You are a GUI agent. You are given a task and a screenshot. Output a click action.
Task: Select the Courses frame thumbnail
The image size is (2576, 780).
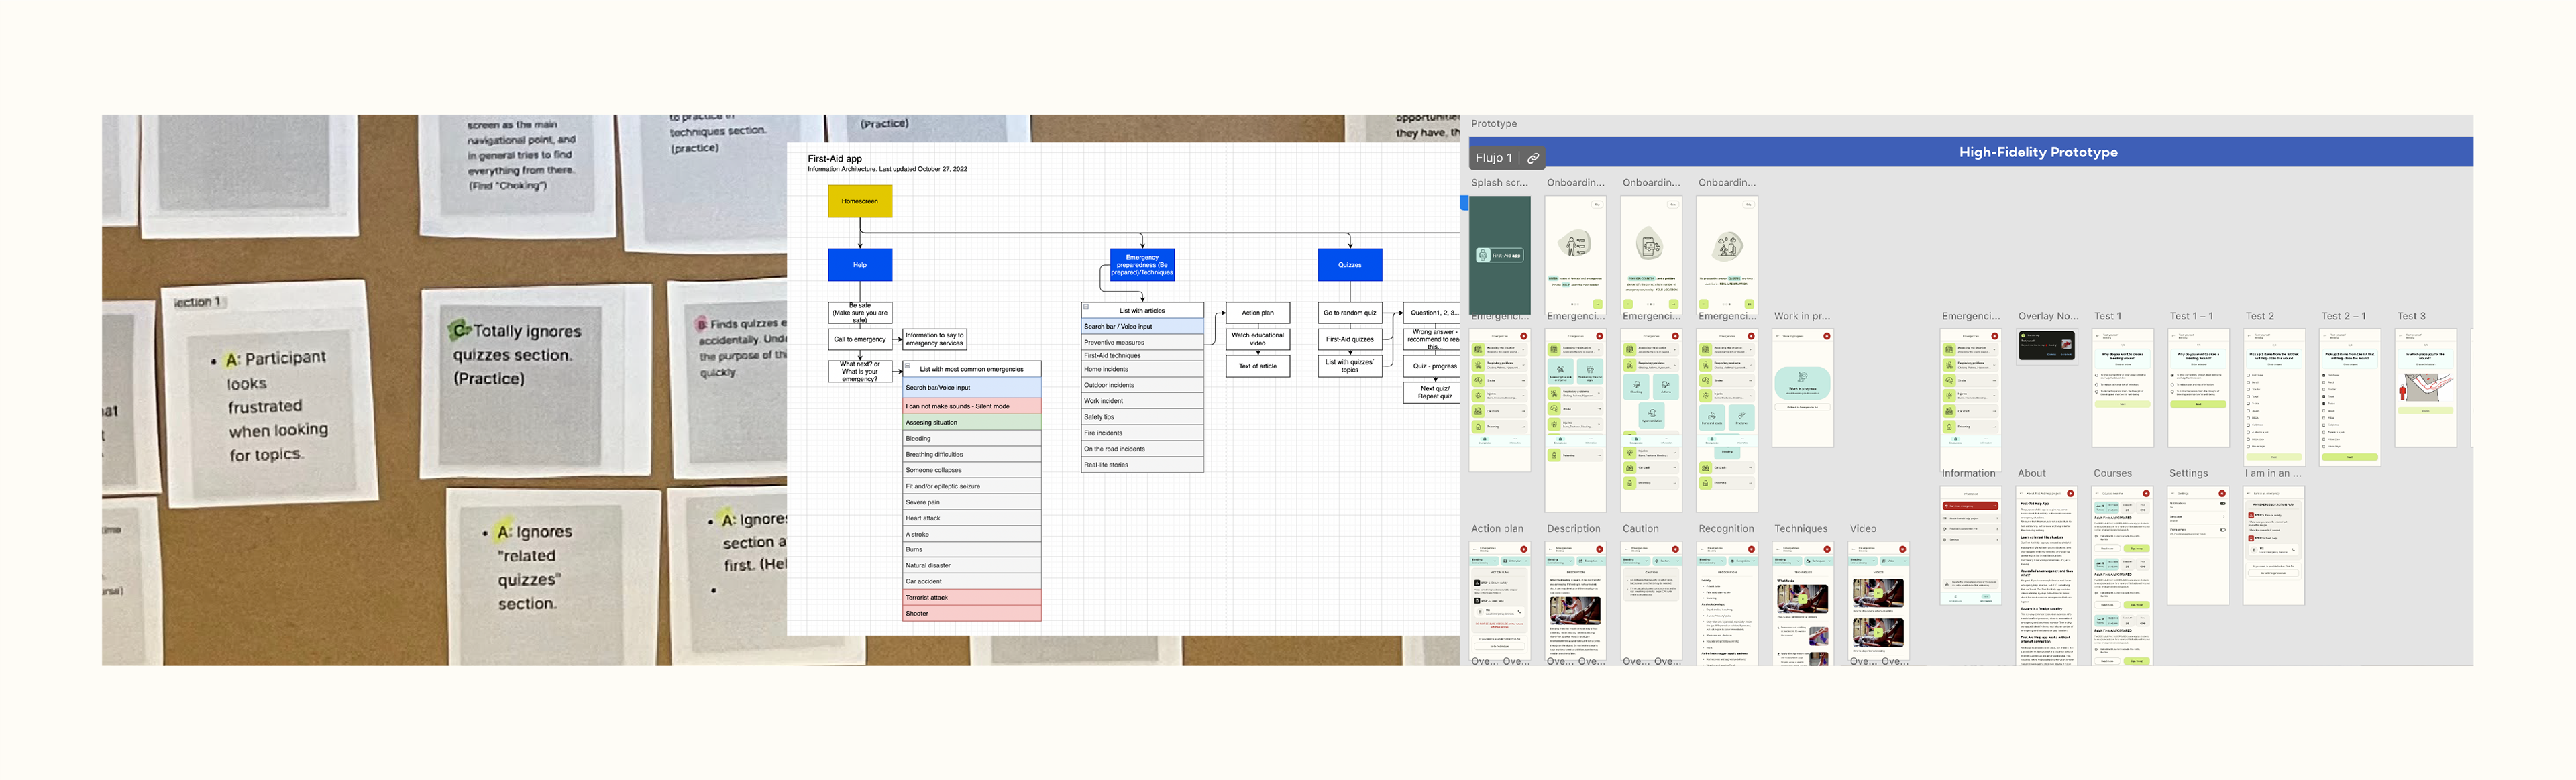[2123, 576]
